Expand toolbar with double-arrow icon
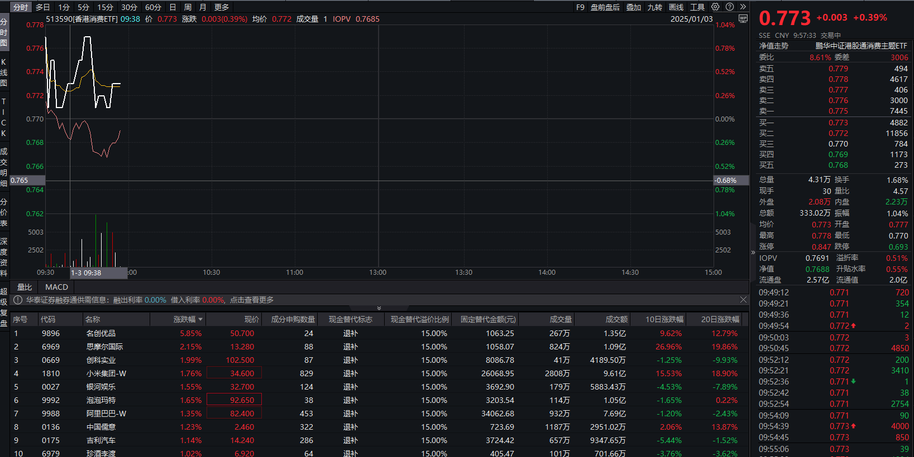This screenshot has height=457, width=914. pyautogui.click(x=743, y=7)
